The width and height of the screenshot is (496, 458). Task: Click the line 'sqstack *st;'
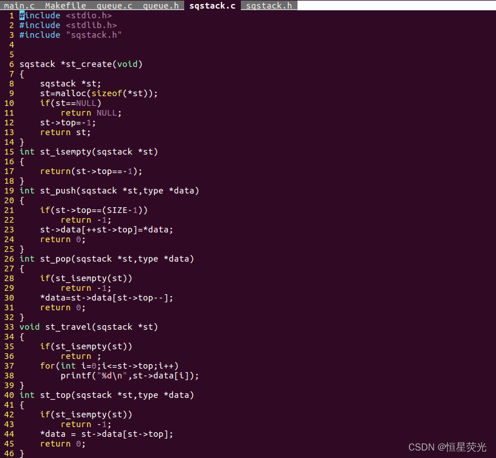[70, 84]
